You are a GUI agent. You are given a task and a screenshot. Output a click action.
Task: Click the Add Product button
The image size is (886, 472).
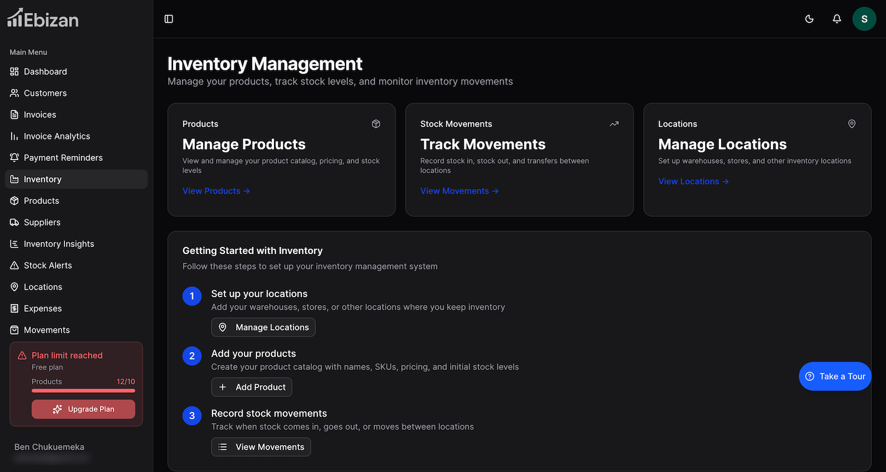[x=252, y=387]
